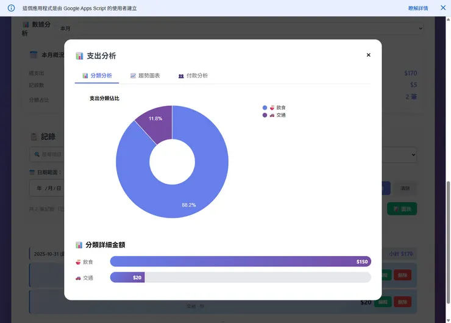This screenshot has width=451, height=323.
Task: Click the calendar icon next to 本月概況
Action: [34, 55]
